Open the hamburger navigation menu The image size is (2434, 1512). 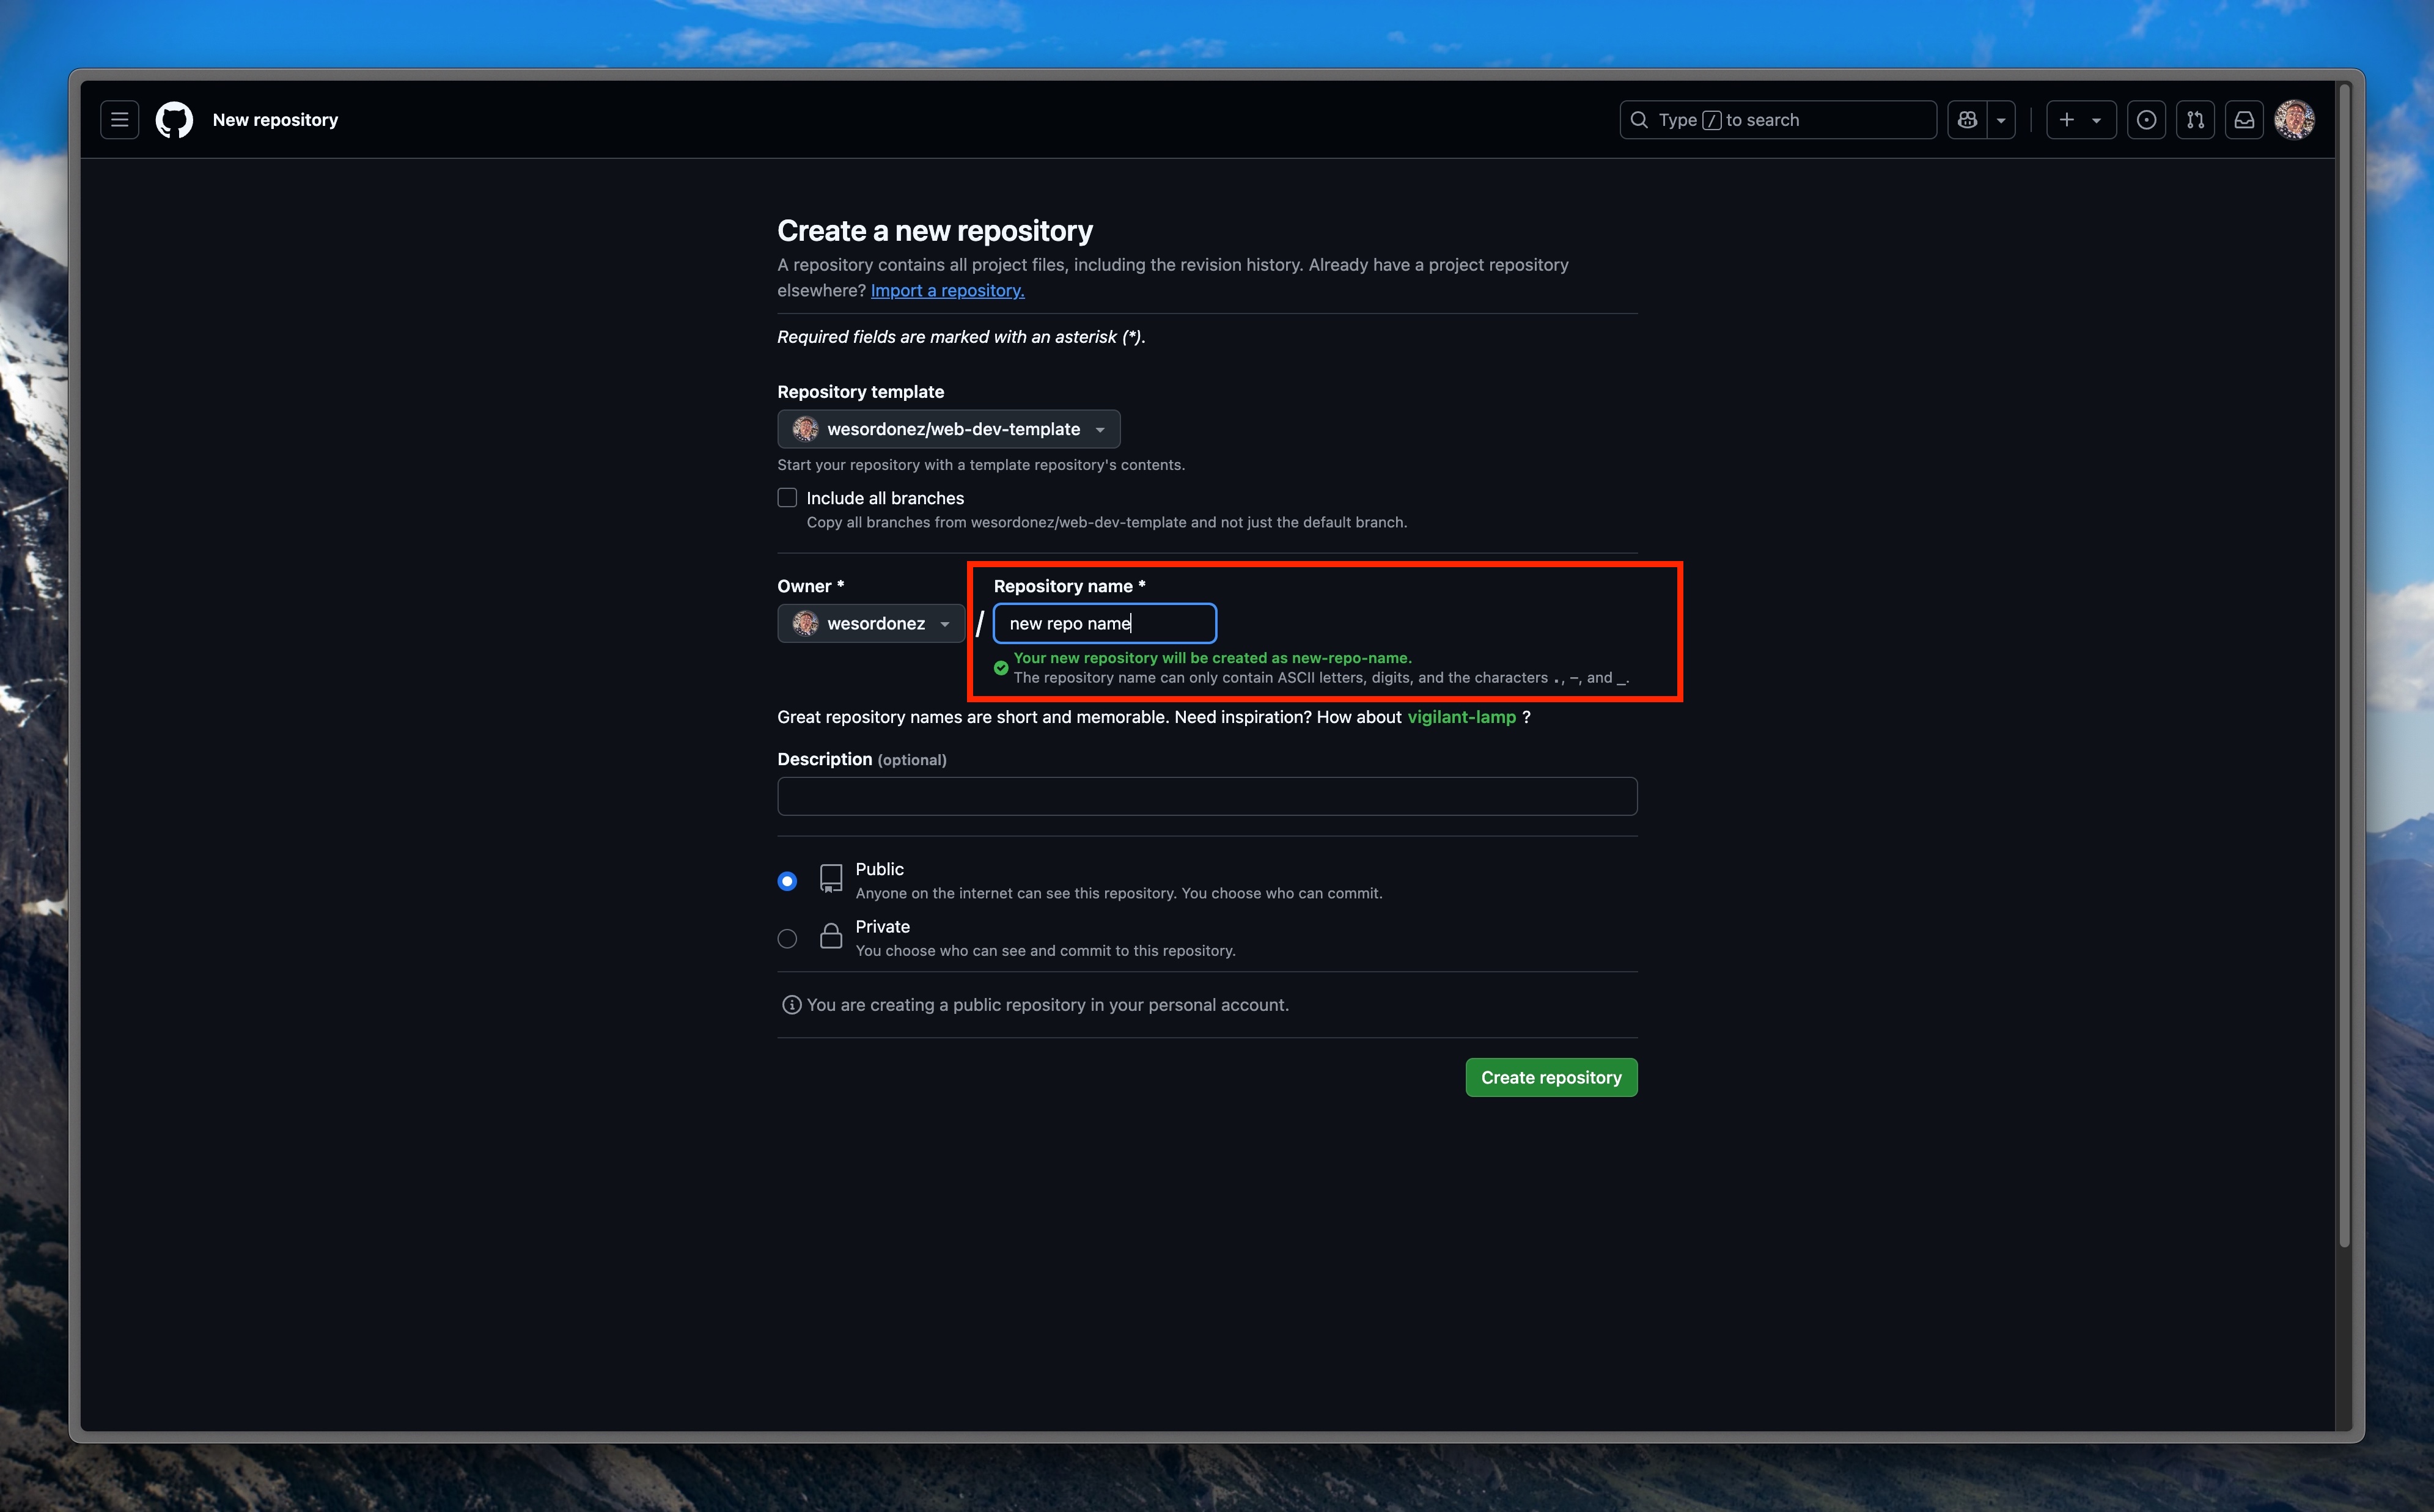[119, 120]
